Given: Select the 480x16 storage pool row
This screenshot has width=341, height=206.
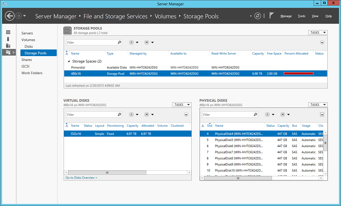Looking at the screenshot, I should pyautogui.click(x=195, y=74).
